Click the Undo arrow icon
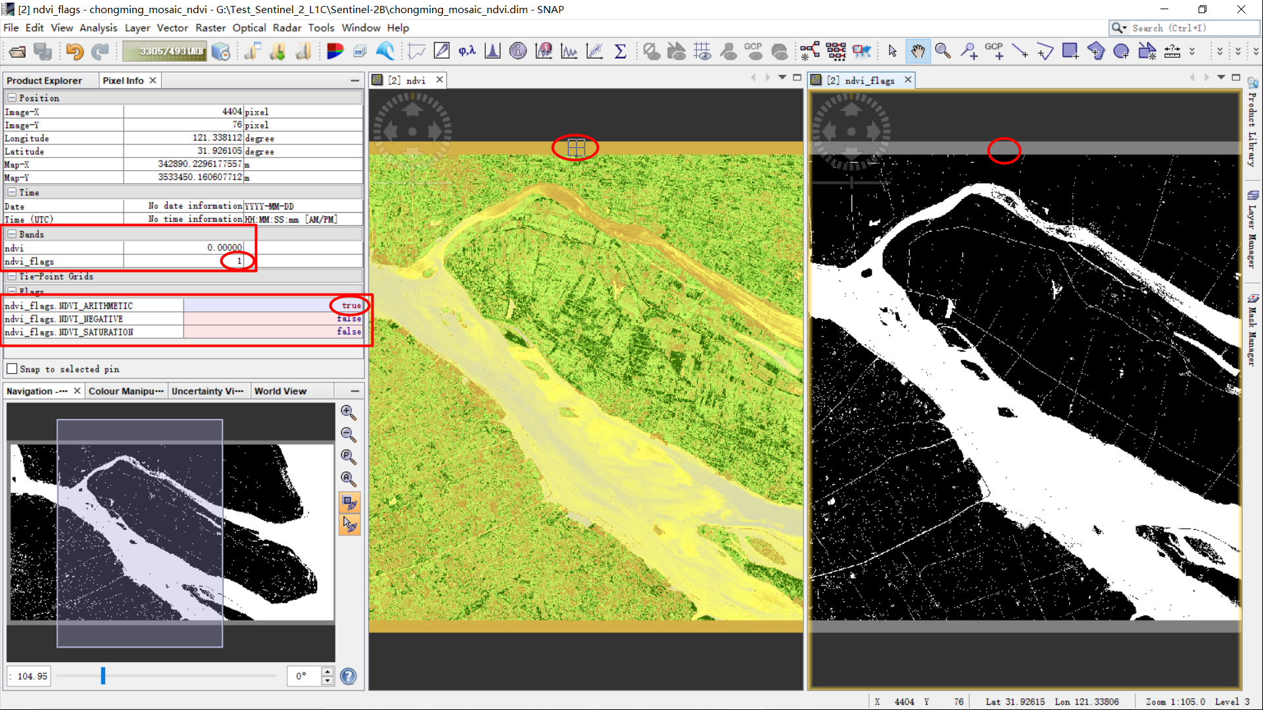1263x710 pixels. click(74, 51)
